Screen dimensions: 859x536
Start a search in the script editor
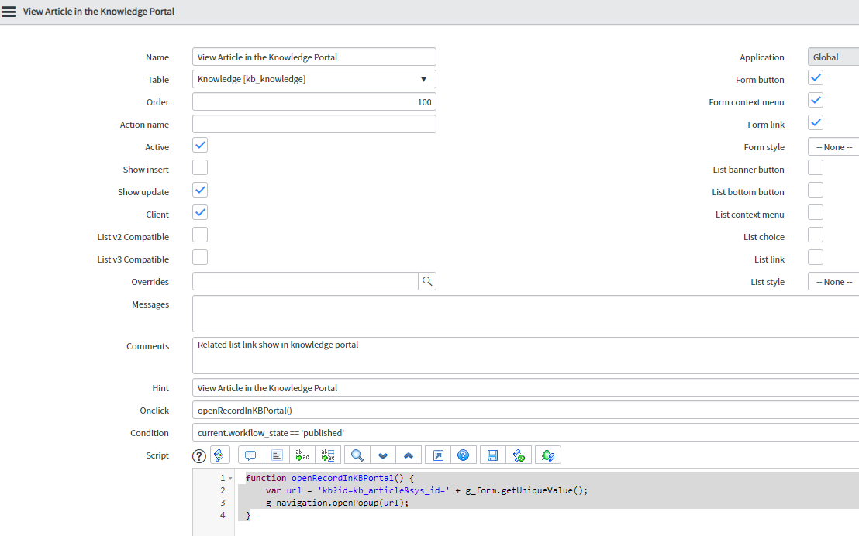(356, 455)
